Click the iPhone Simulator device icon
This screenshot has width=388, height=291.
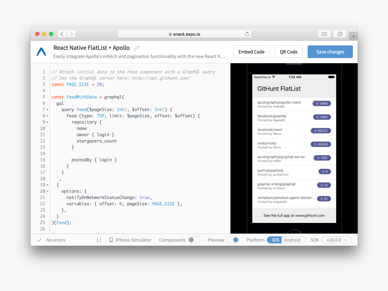111,240
